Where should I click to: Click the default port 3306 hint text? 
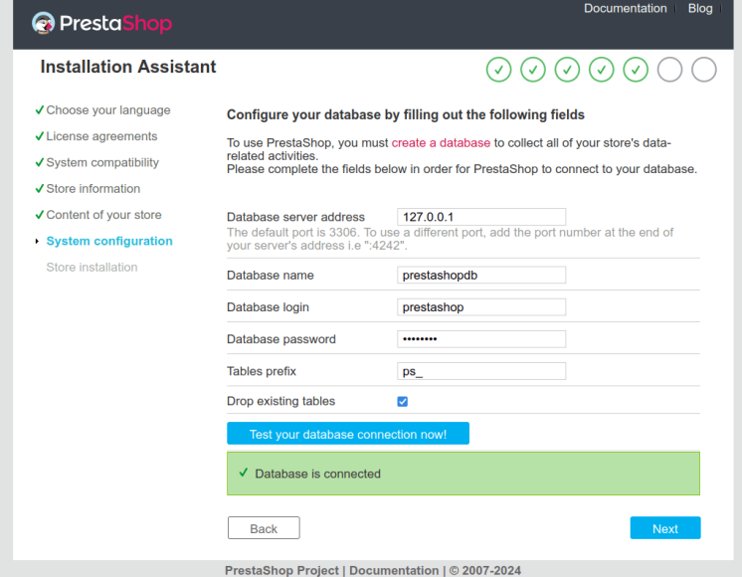click(x=450, y=239)
